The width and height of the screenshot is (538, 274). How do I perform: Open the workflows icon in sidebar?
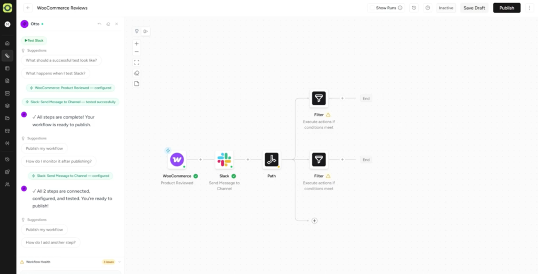click(x=7, y=56)
